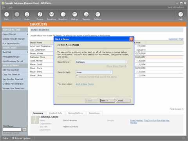Image resolution: width=188 pixels, height=141 pixels.
Task: Toggle the include-similar-names checkbox
Action: (x=77, y=77)
